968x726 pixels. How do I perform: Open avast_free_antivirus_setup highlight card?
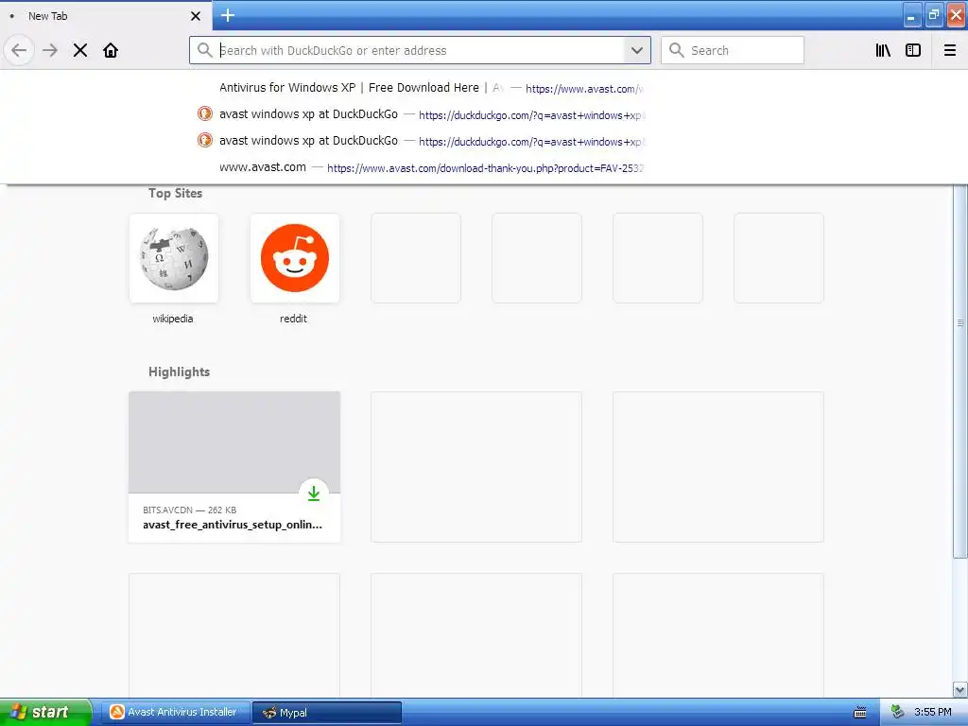234,467
